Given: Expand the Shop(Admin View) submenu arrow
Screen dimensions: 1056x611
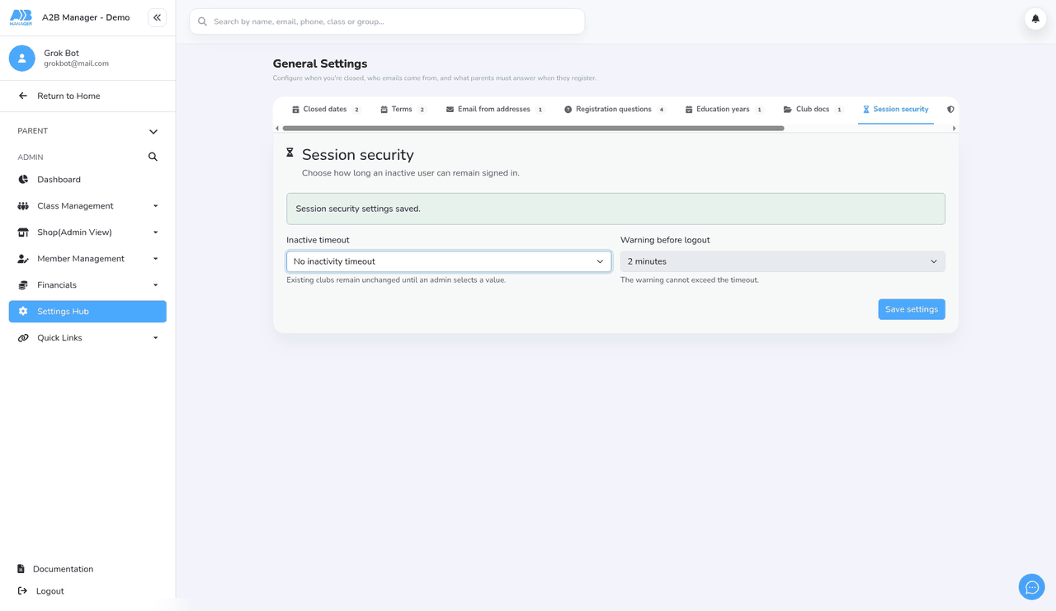Looking at the screenshot, I should [x=155, y=233].
